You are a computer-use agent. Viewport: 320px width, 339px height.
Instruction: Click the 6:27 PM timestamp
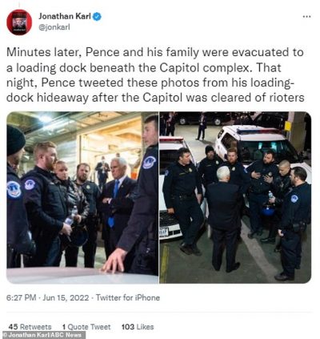[22, 297]
